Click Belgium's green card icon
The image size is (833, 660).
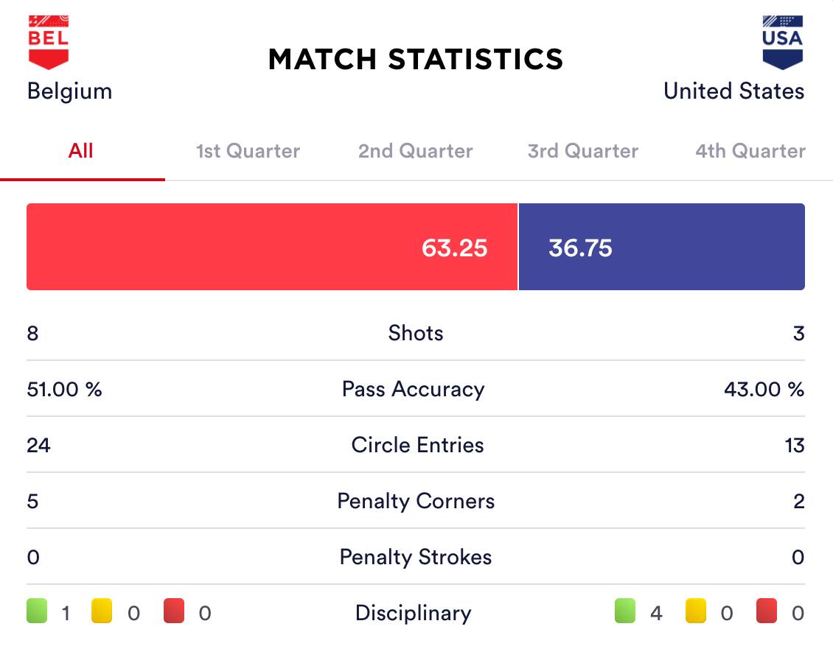tap(37, 612)
